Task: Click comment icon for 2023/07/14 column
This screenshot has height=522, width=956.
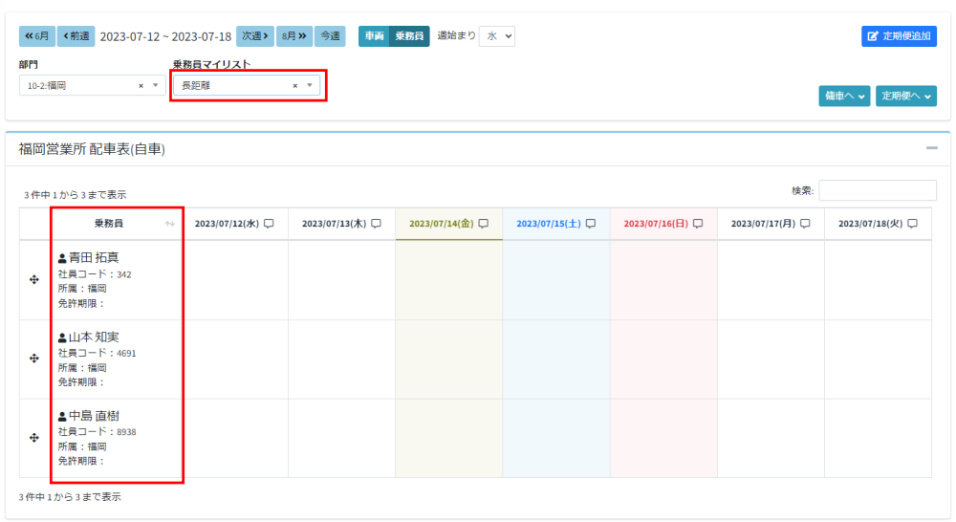Action: [484, 224]
